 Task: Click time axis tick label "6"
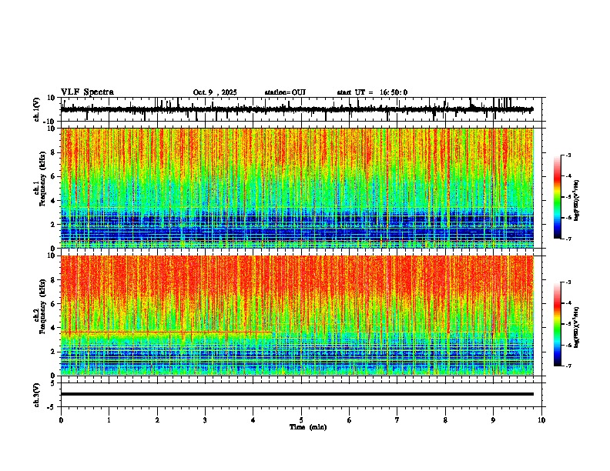tap(350, 420)
